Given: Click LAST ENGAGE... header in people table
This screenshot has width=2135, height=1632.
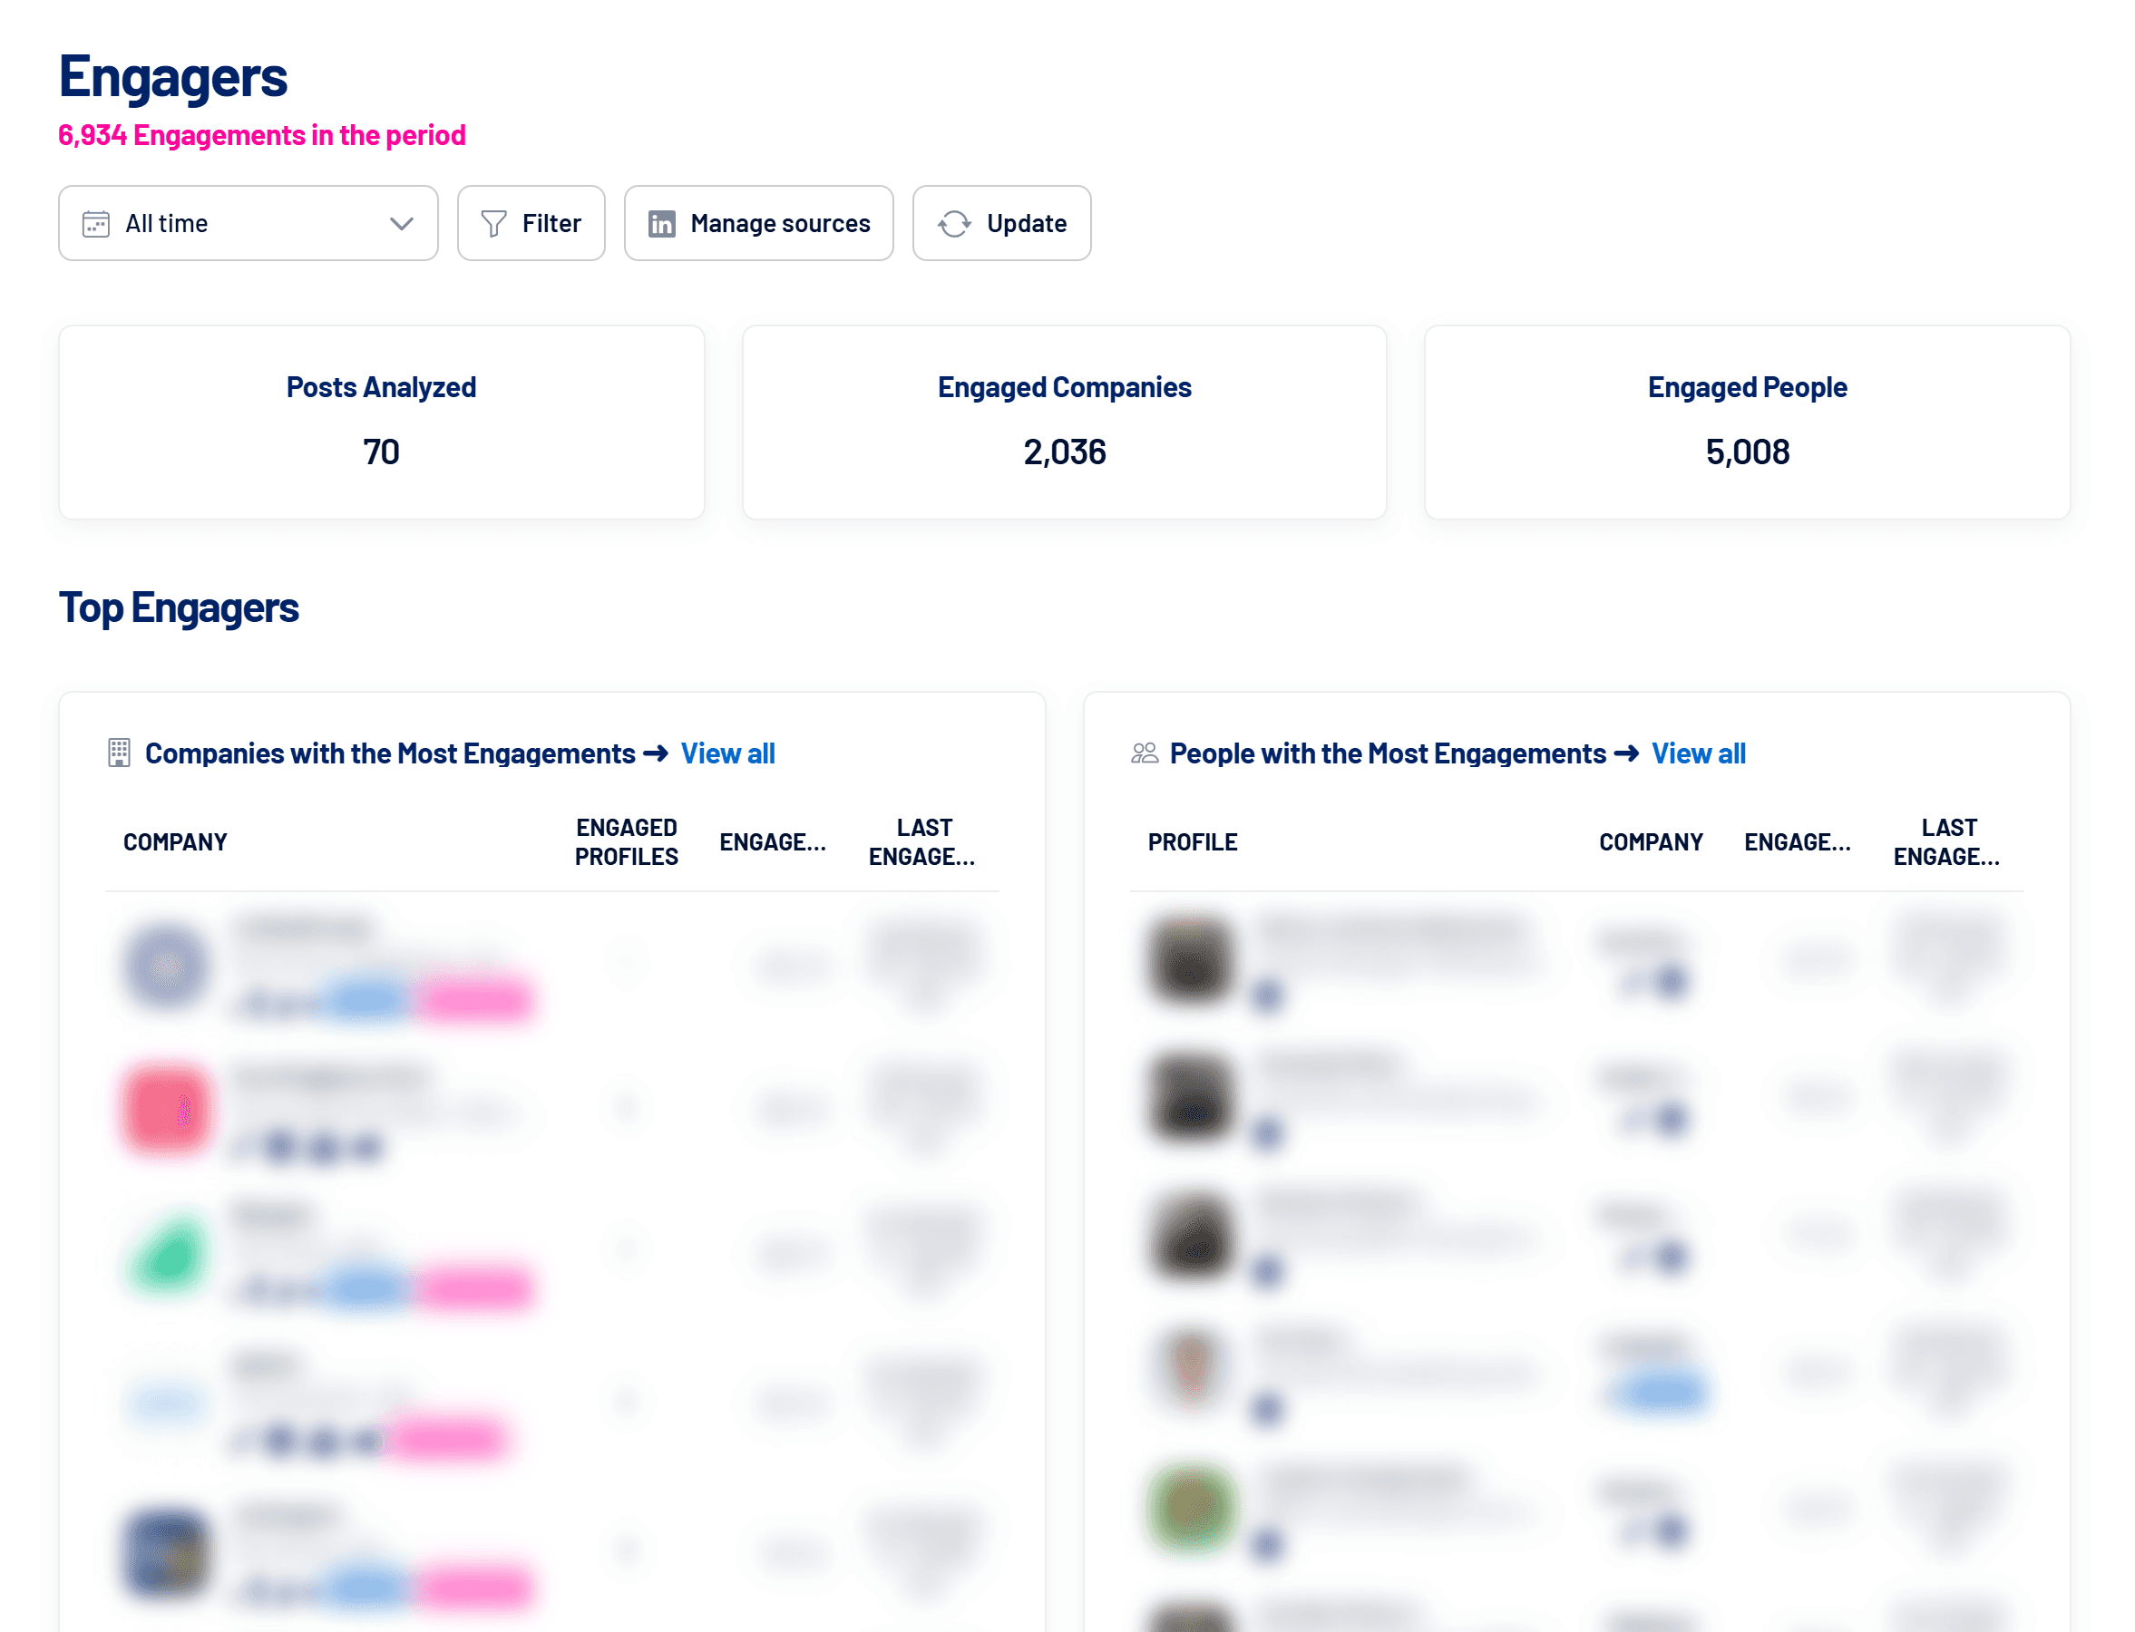Looking at the screenshot, I should [x=1946, y=842].
